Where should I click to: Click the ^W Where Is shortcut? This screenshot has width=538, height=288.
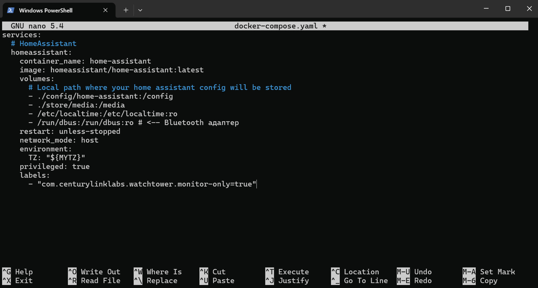[x=158, y=272]
